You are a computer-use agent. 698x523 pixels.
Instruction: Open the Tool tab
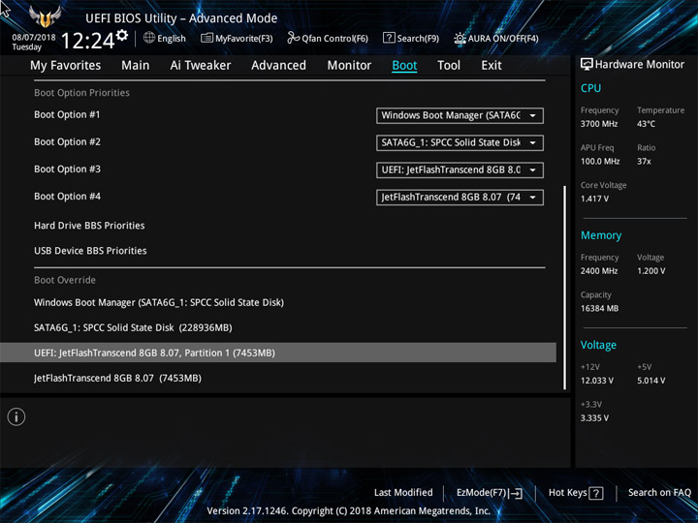(x=449, y=66)
